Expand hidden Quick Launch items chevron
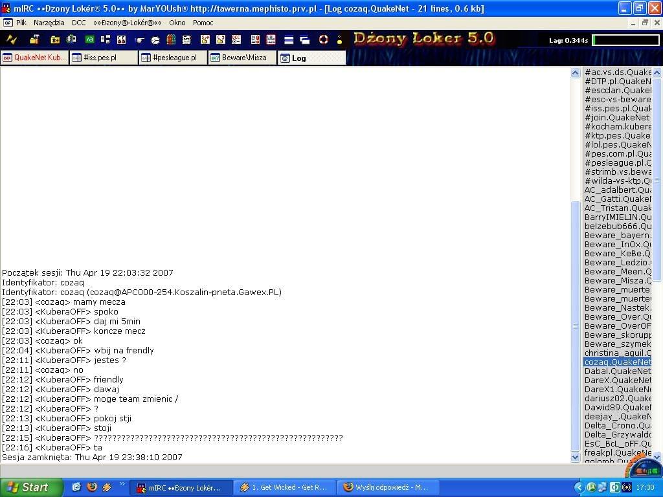The width and height of the screenshot is (663, 497). [122, 484]
